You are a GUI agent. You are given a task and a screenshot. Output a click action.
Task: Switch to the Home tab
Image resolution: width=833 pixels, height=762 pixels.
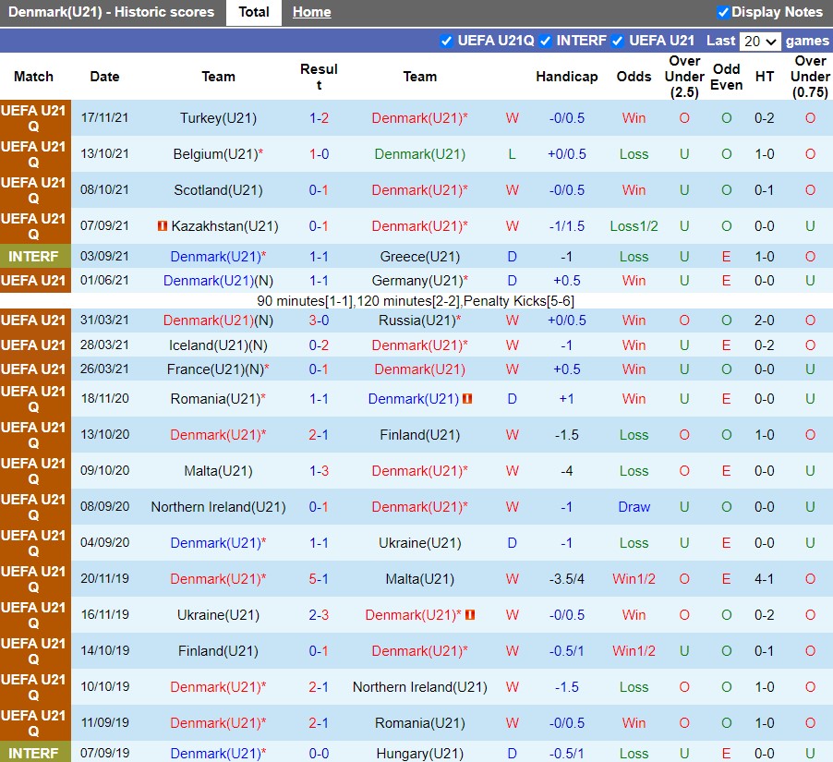[311, 12]
